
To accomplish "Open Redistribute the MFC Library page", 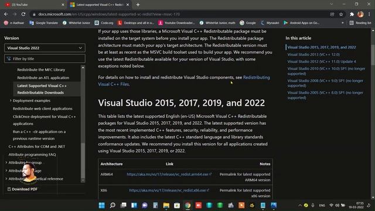I will pyautogui.click(x=41, y=70).
